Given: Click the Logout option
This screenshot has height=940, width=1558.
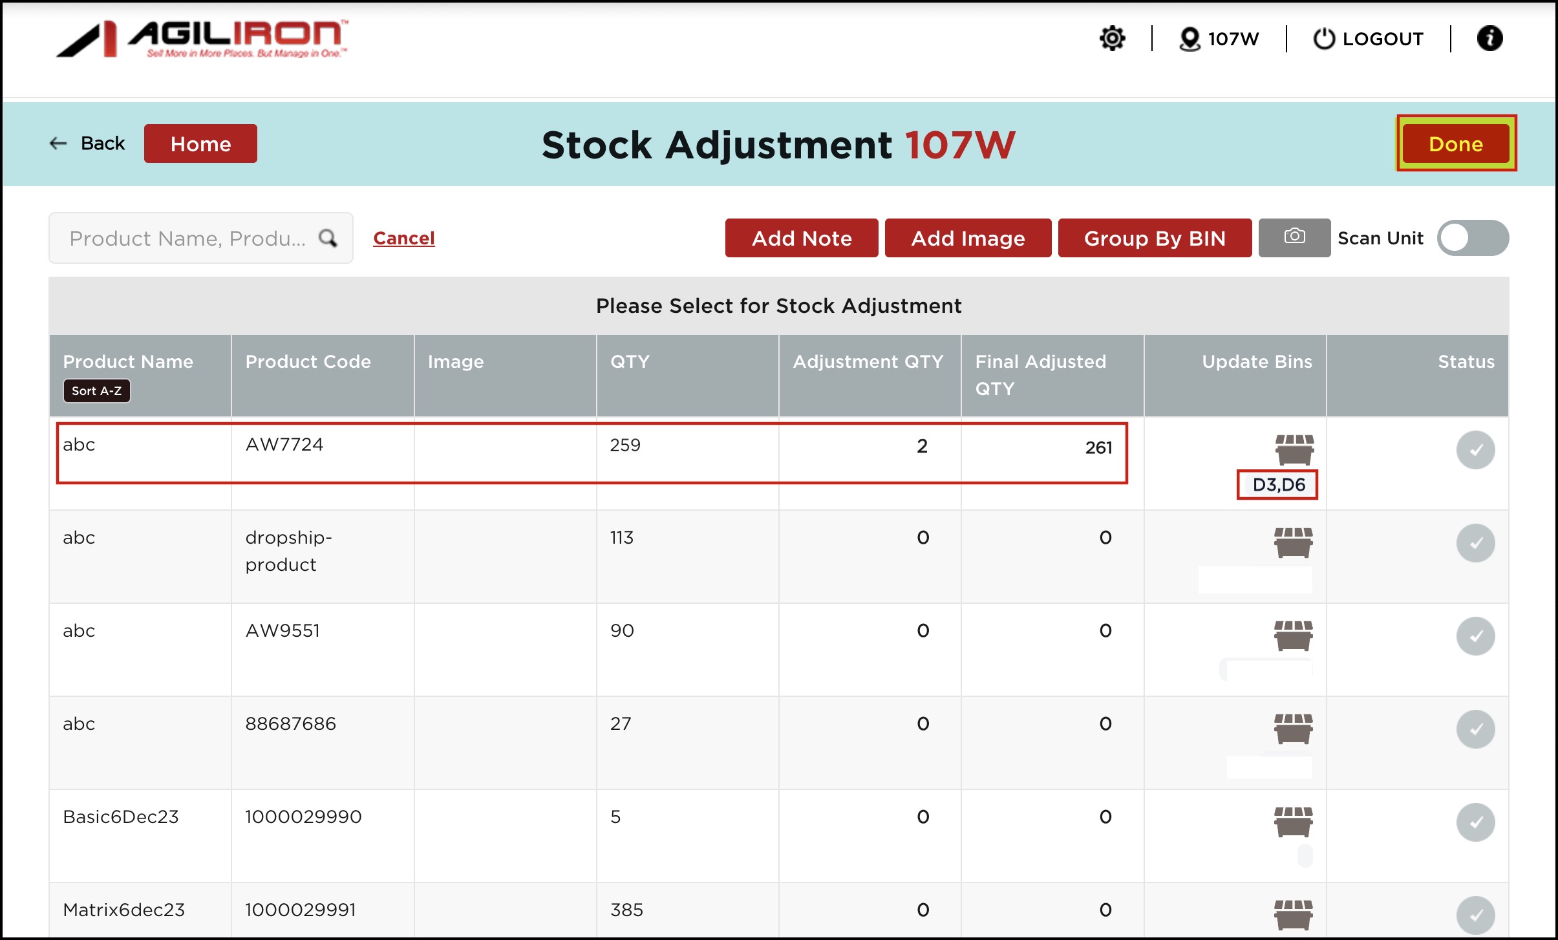Looking at the screenshot, I should (1369, 39).
